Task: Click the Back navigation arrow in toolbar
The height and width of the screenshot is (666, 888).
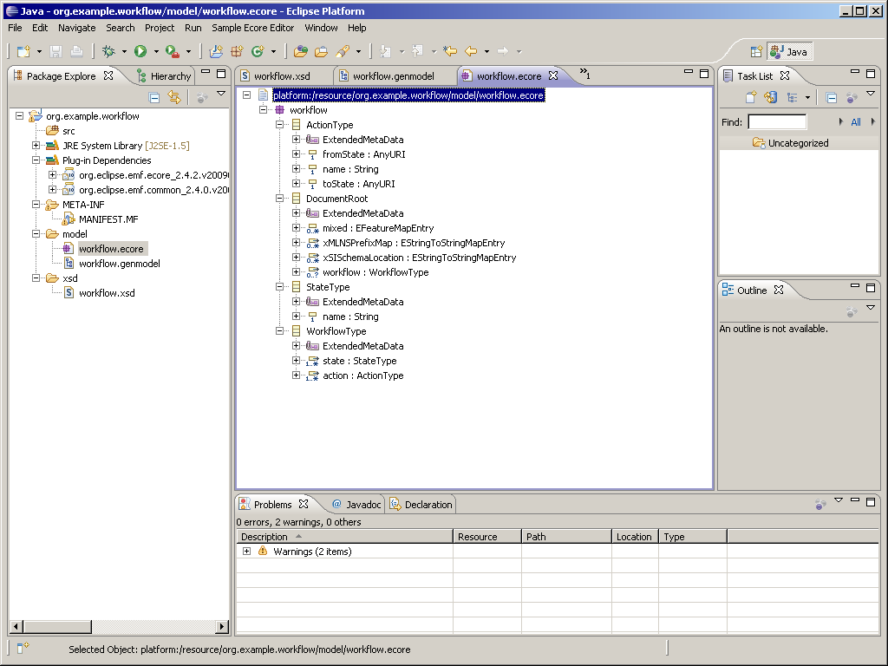Action: click(x=471, y=52)
